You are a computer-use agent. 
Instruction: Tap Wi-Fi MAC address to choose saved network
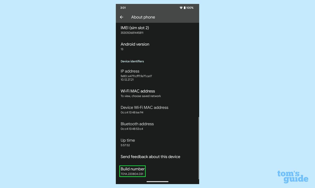[137, 93]
